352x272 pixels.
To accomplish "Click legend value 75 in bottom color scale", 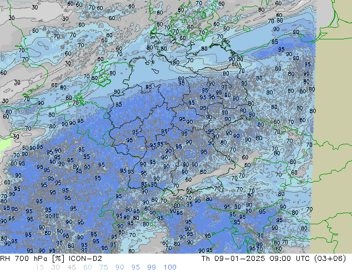I will pyautogui.click(x=103, y=268).
